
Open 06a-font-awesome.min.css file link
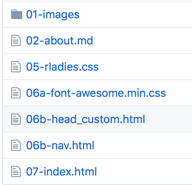[96, 93]
